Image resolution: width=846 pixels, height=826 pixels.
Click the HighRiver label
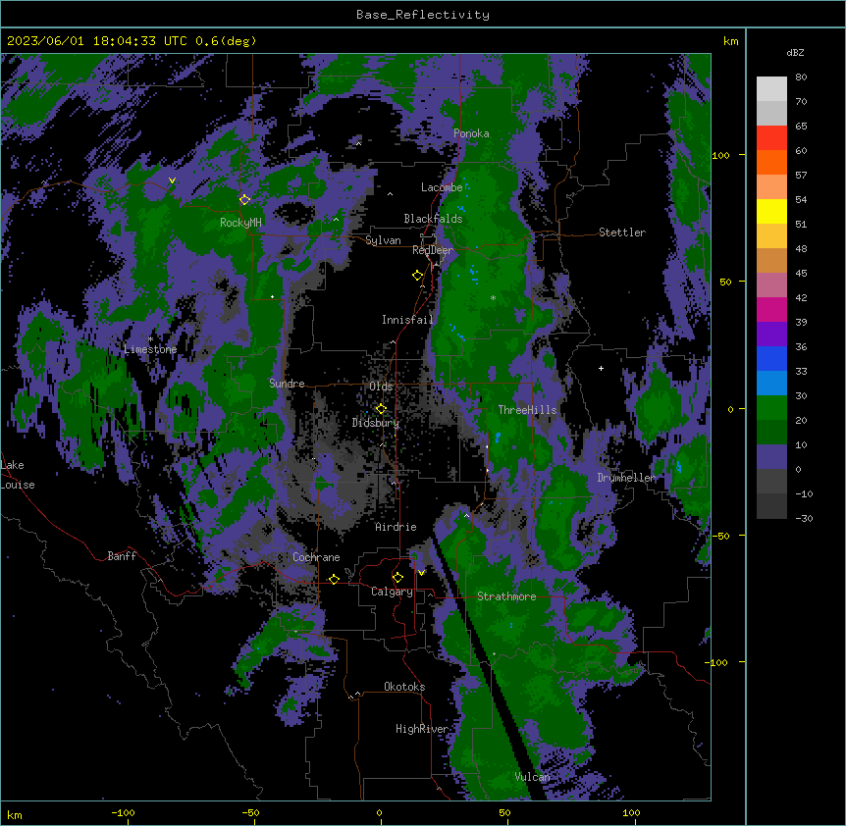(x=422, y=729)
